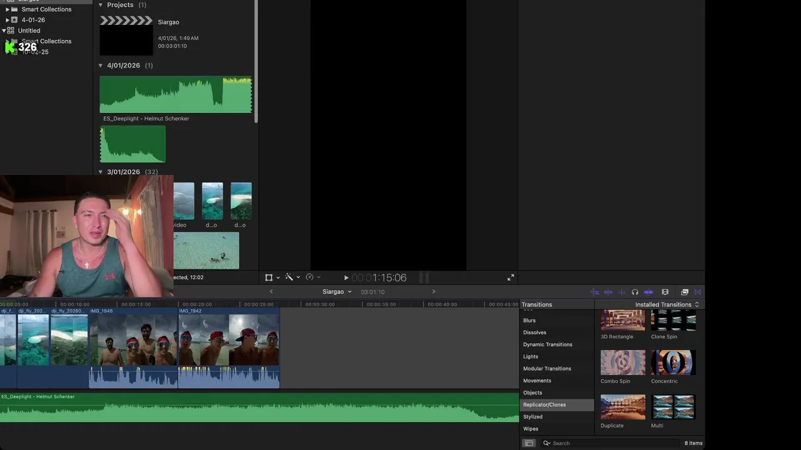Open the retime speedometer icon
801x450 pixels.
pyautogui.click(x=310, y=277)
